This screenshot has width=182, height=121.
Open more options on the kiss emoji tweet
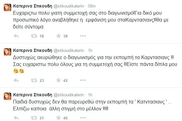coord(83,80)
